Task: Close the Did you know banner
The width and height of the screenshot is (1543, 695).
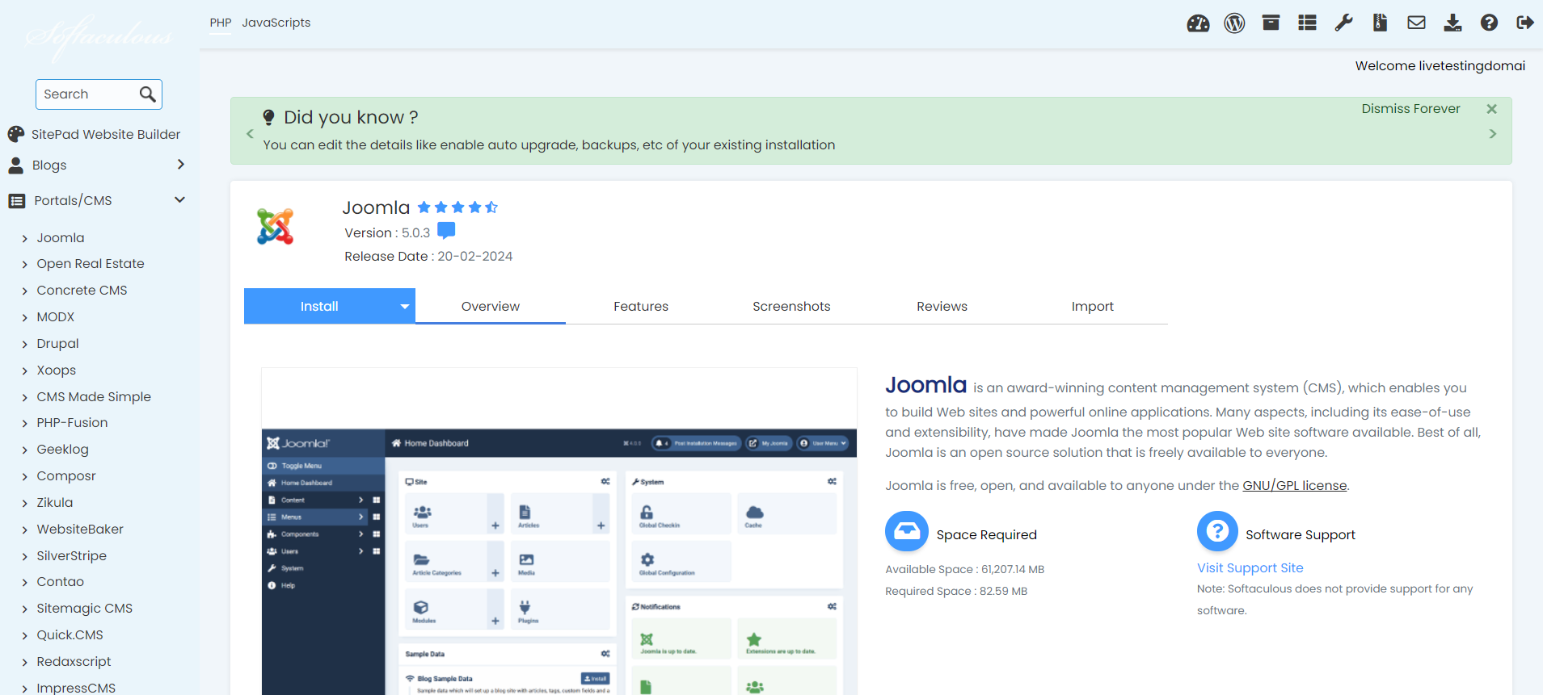Action: click(1492, 109)
